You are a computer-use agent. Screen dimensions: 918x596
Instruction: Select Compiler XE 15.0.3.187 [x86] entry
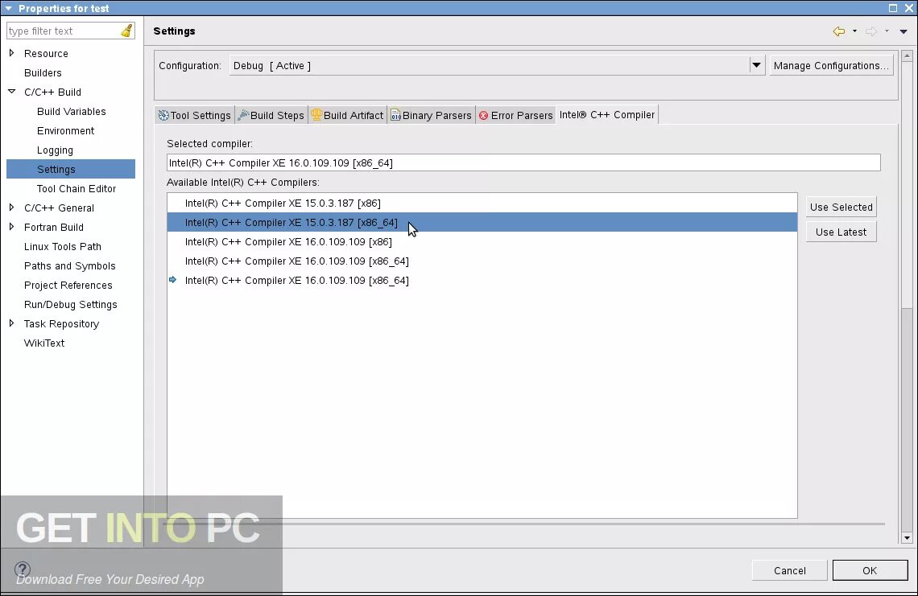(x=482, y=203)
